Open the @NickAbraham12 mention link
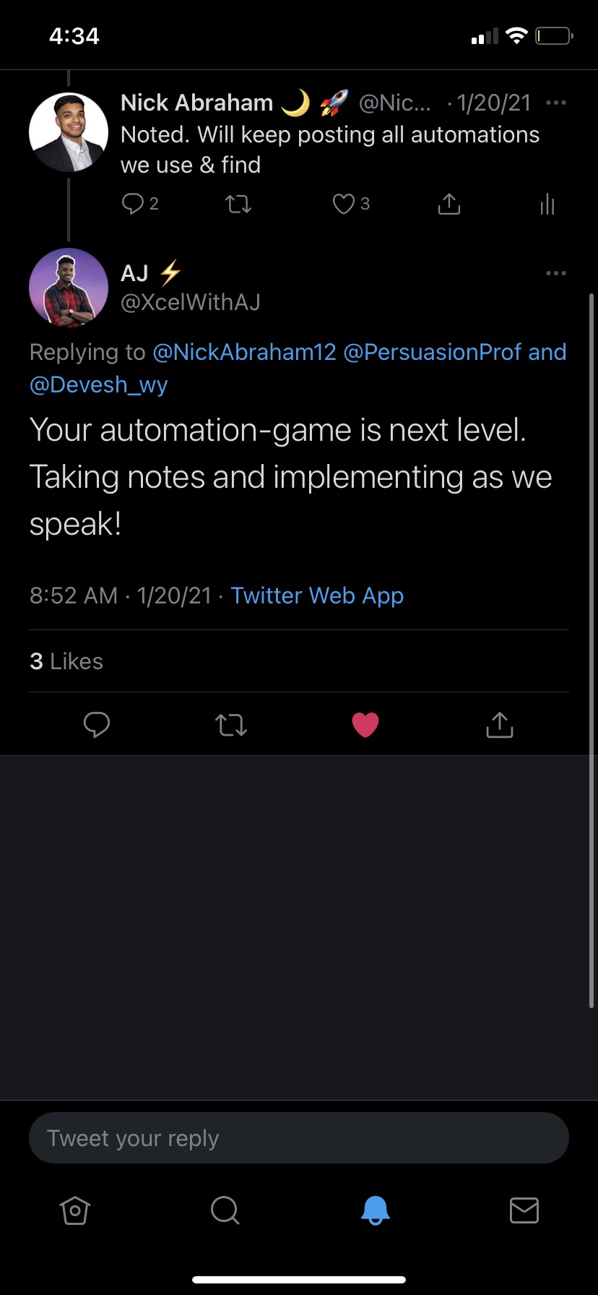 [245, 353]
